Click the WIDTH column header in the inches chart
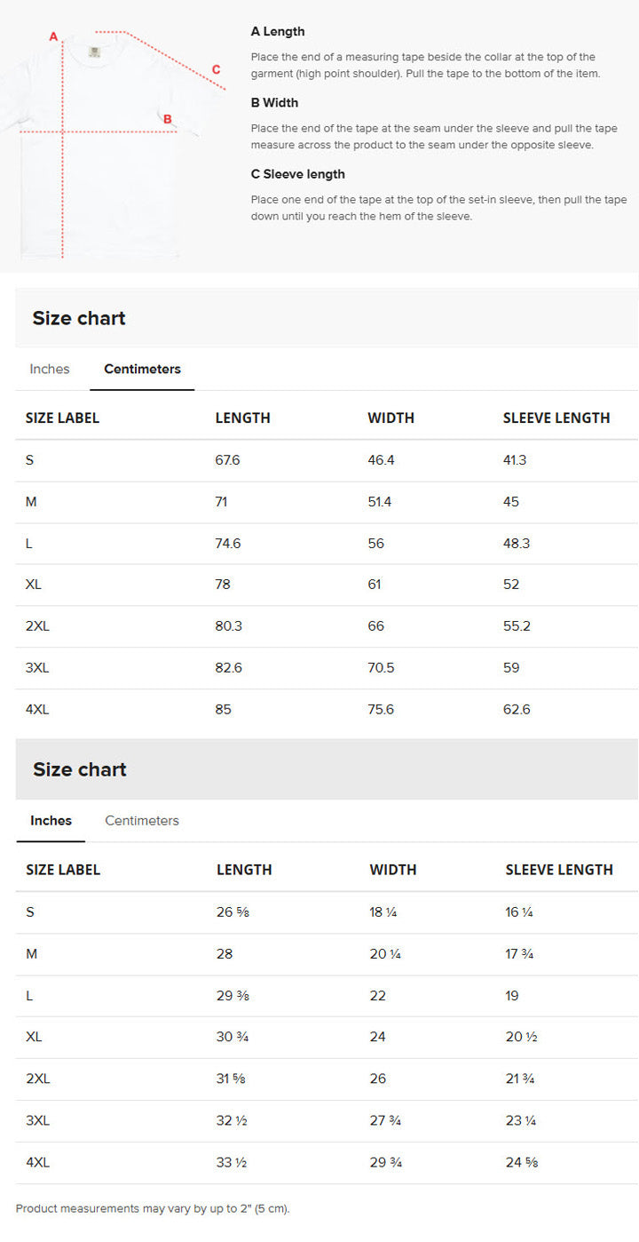Screen dimensions: 639x1242 coord(393,869)
